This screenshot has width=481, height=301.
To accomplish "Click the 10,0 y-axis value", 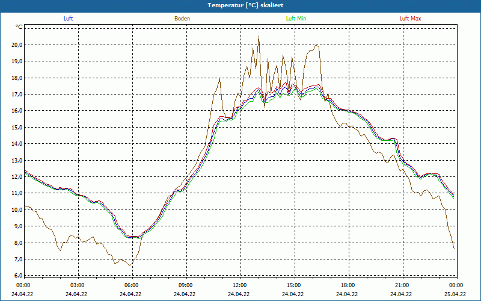I will pos(17,209).
